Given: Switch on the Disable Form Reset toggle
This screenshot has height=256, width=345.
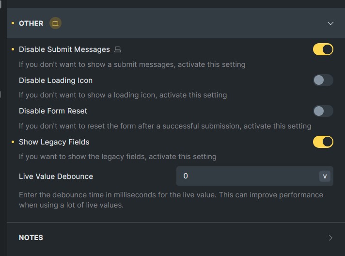Looking at the screenshot, I should (323, 111).
